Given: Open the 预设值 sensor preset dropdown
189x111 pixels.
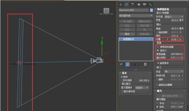Looking at the screenshot, I should [174, 17].
